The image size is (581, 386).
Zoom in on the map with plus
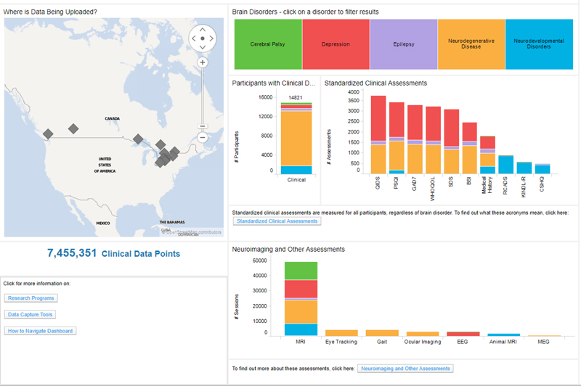[203, 62]
